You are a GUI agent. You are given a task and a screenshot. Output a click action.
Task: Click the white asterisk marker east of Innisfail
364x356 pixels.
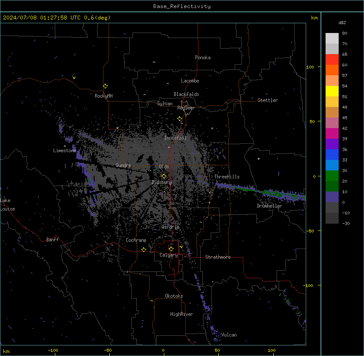(x=212, y=128)
